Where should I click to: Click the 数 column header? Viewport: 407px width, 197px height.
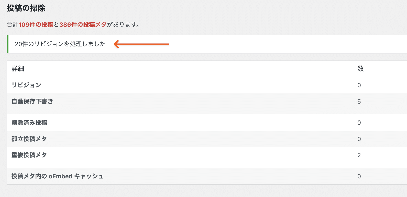[360, 69]
